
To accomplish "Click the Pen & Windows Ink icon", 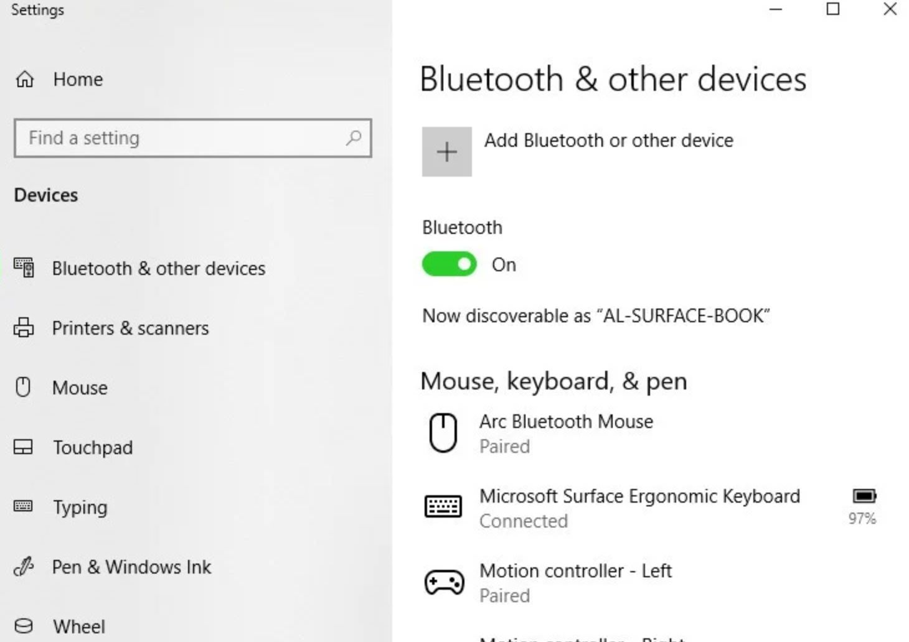I will pos(24,566).
